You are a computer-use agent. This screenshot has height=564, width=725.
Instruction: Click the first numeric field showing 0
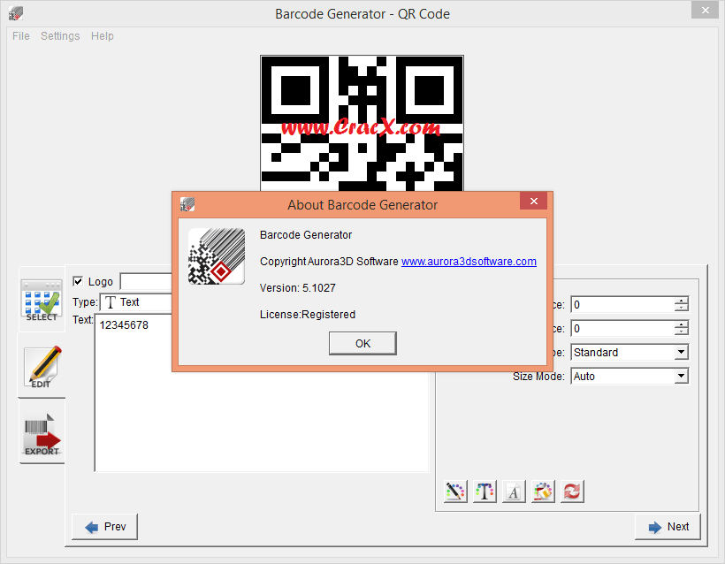(x=622, y=305)
